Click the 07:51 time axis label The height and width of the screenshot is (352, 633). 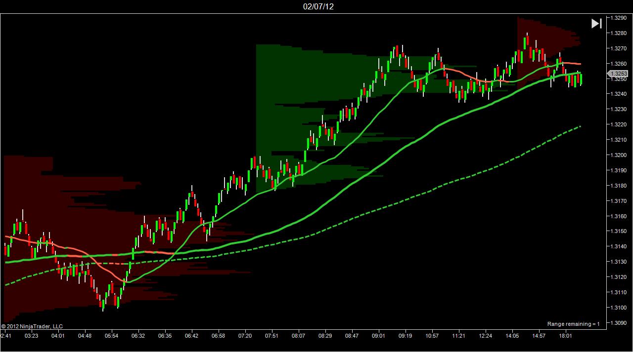tap(271, 336)
